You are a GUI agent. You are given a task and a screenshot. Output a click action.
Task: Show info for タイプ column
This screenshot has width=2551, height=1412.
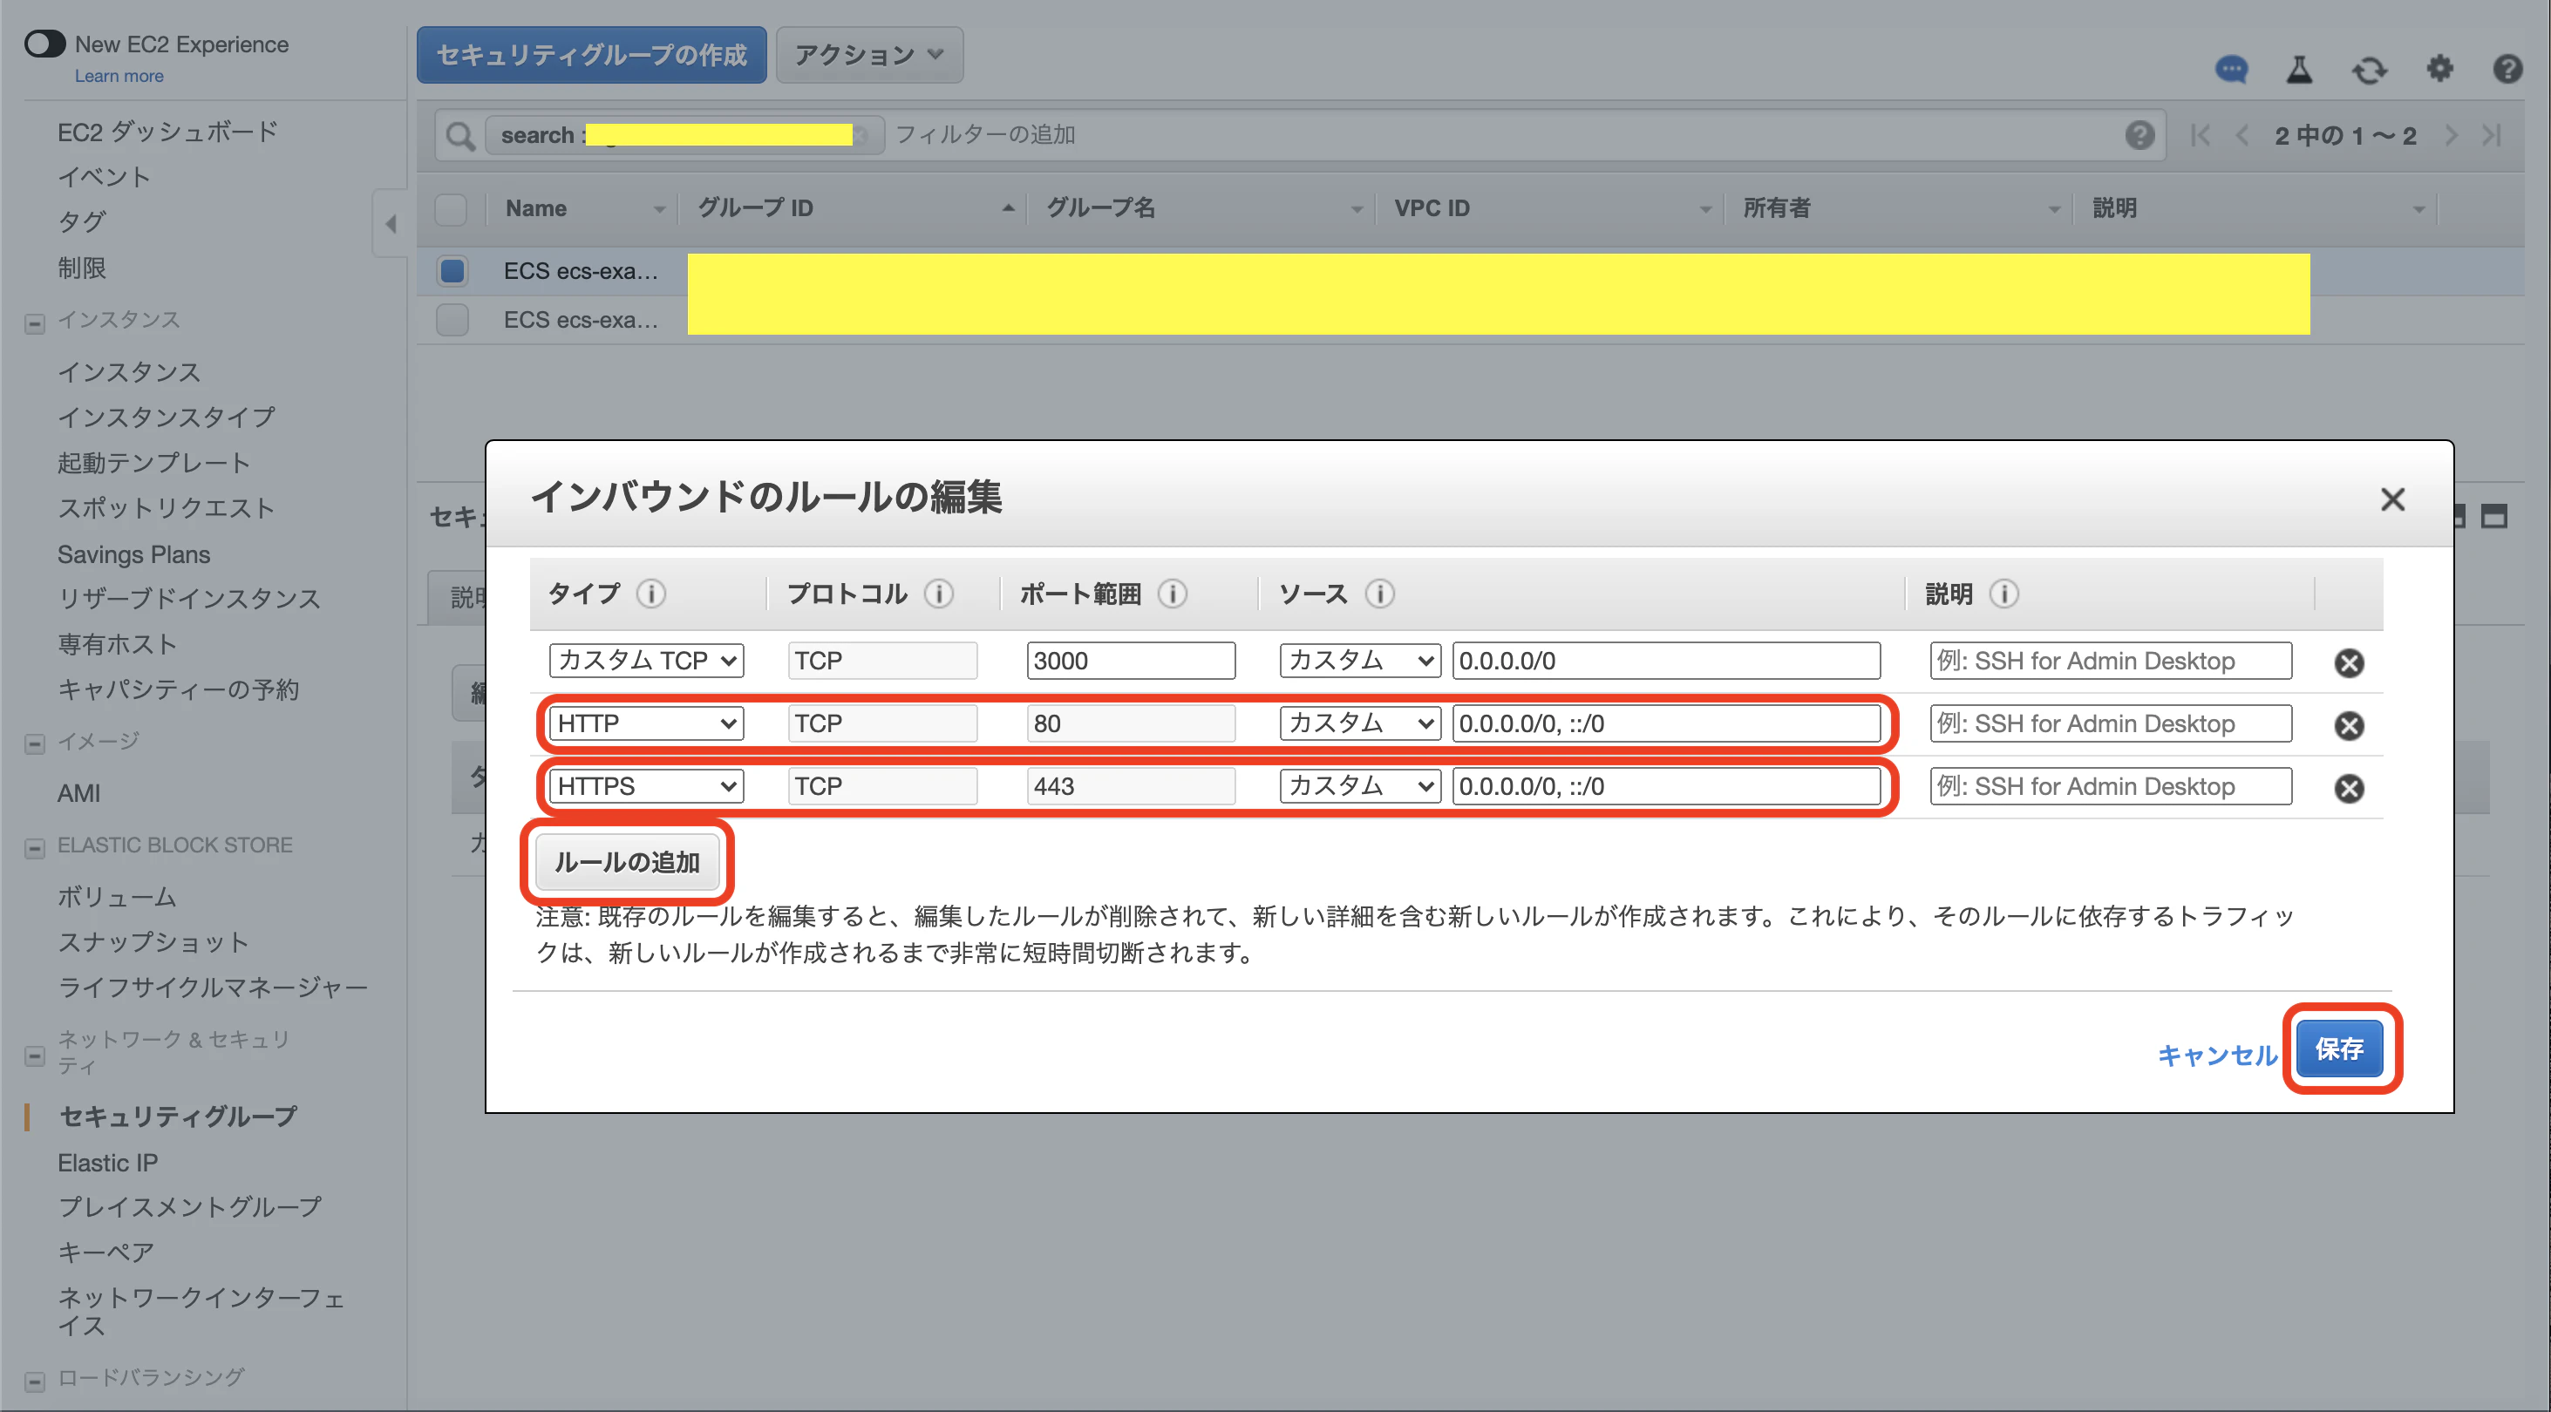[650, 593]
